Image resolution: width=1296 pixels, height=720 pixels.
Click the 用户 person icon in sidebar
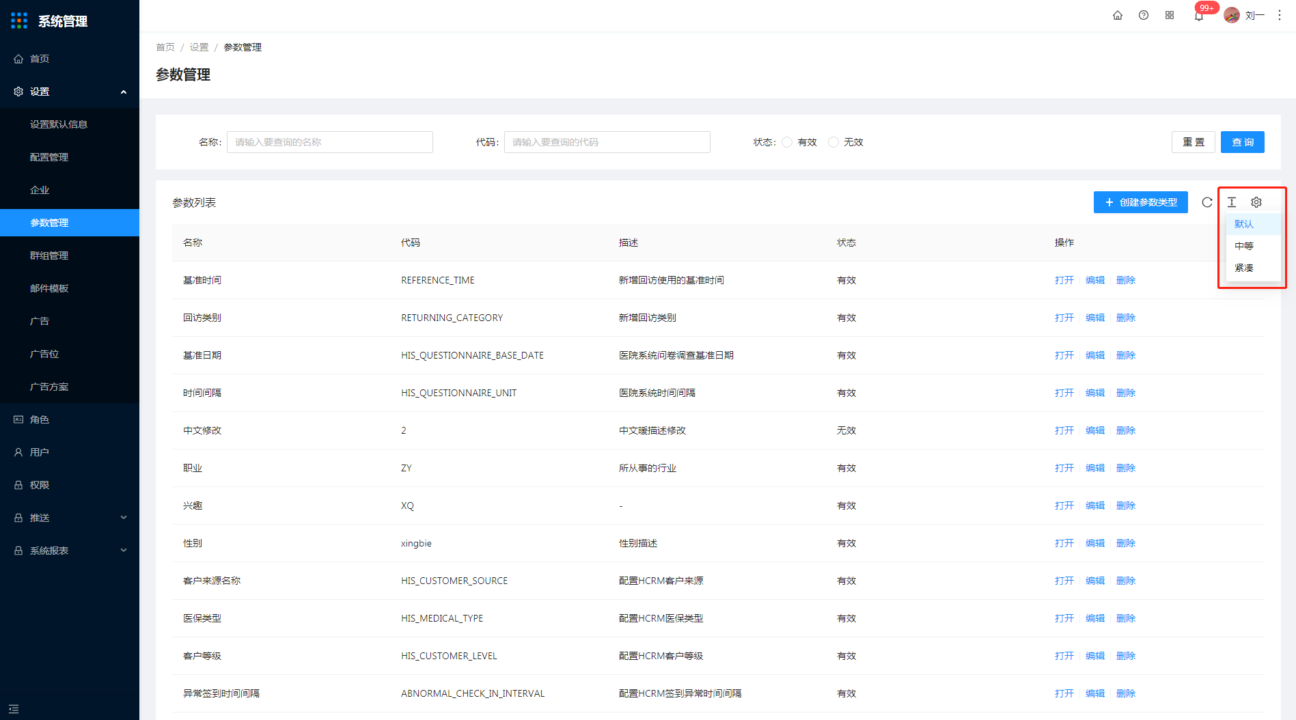18,452
